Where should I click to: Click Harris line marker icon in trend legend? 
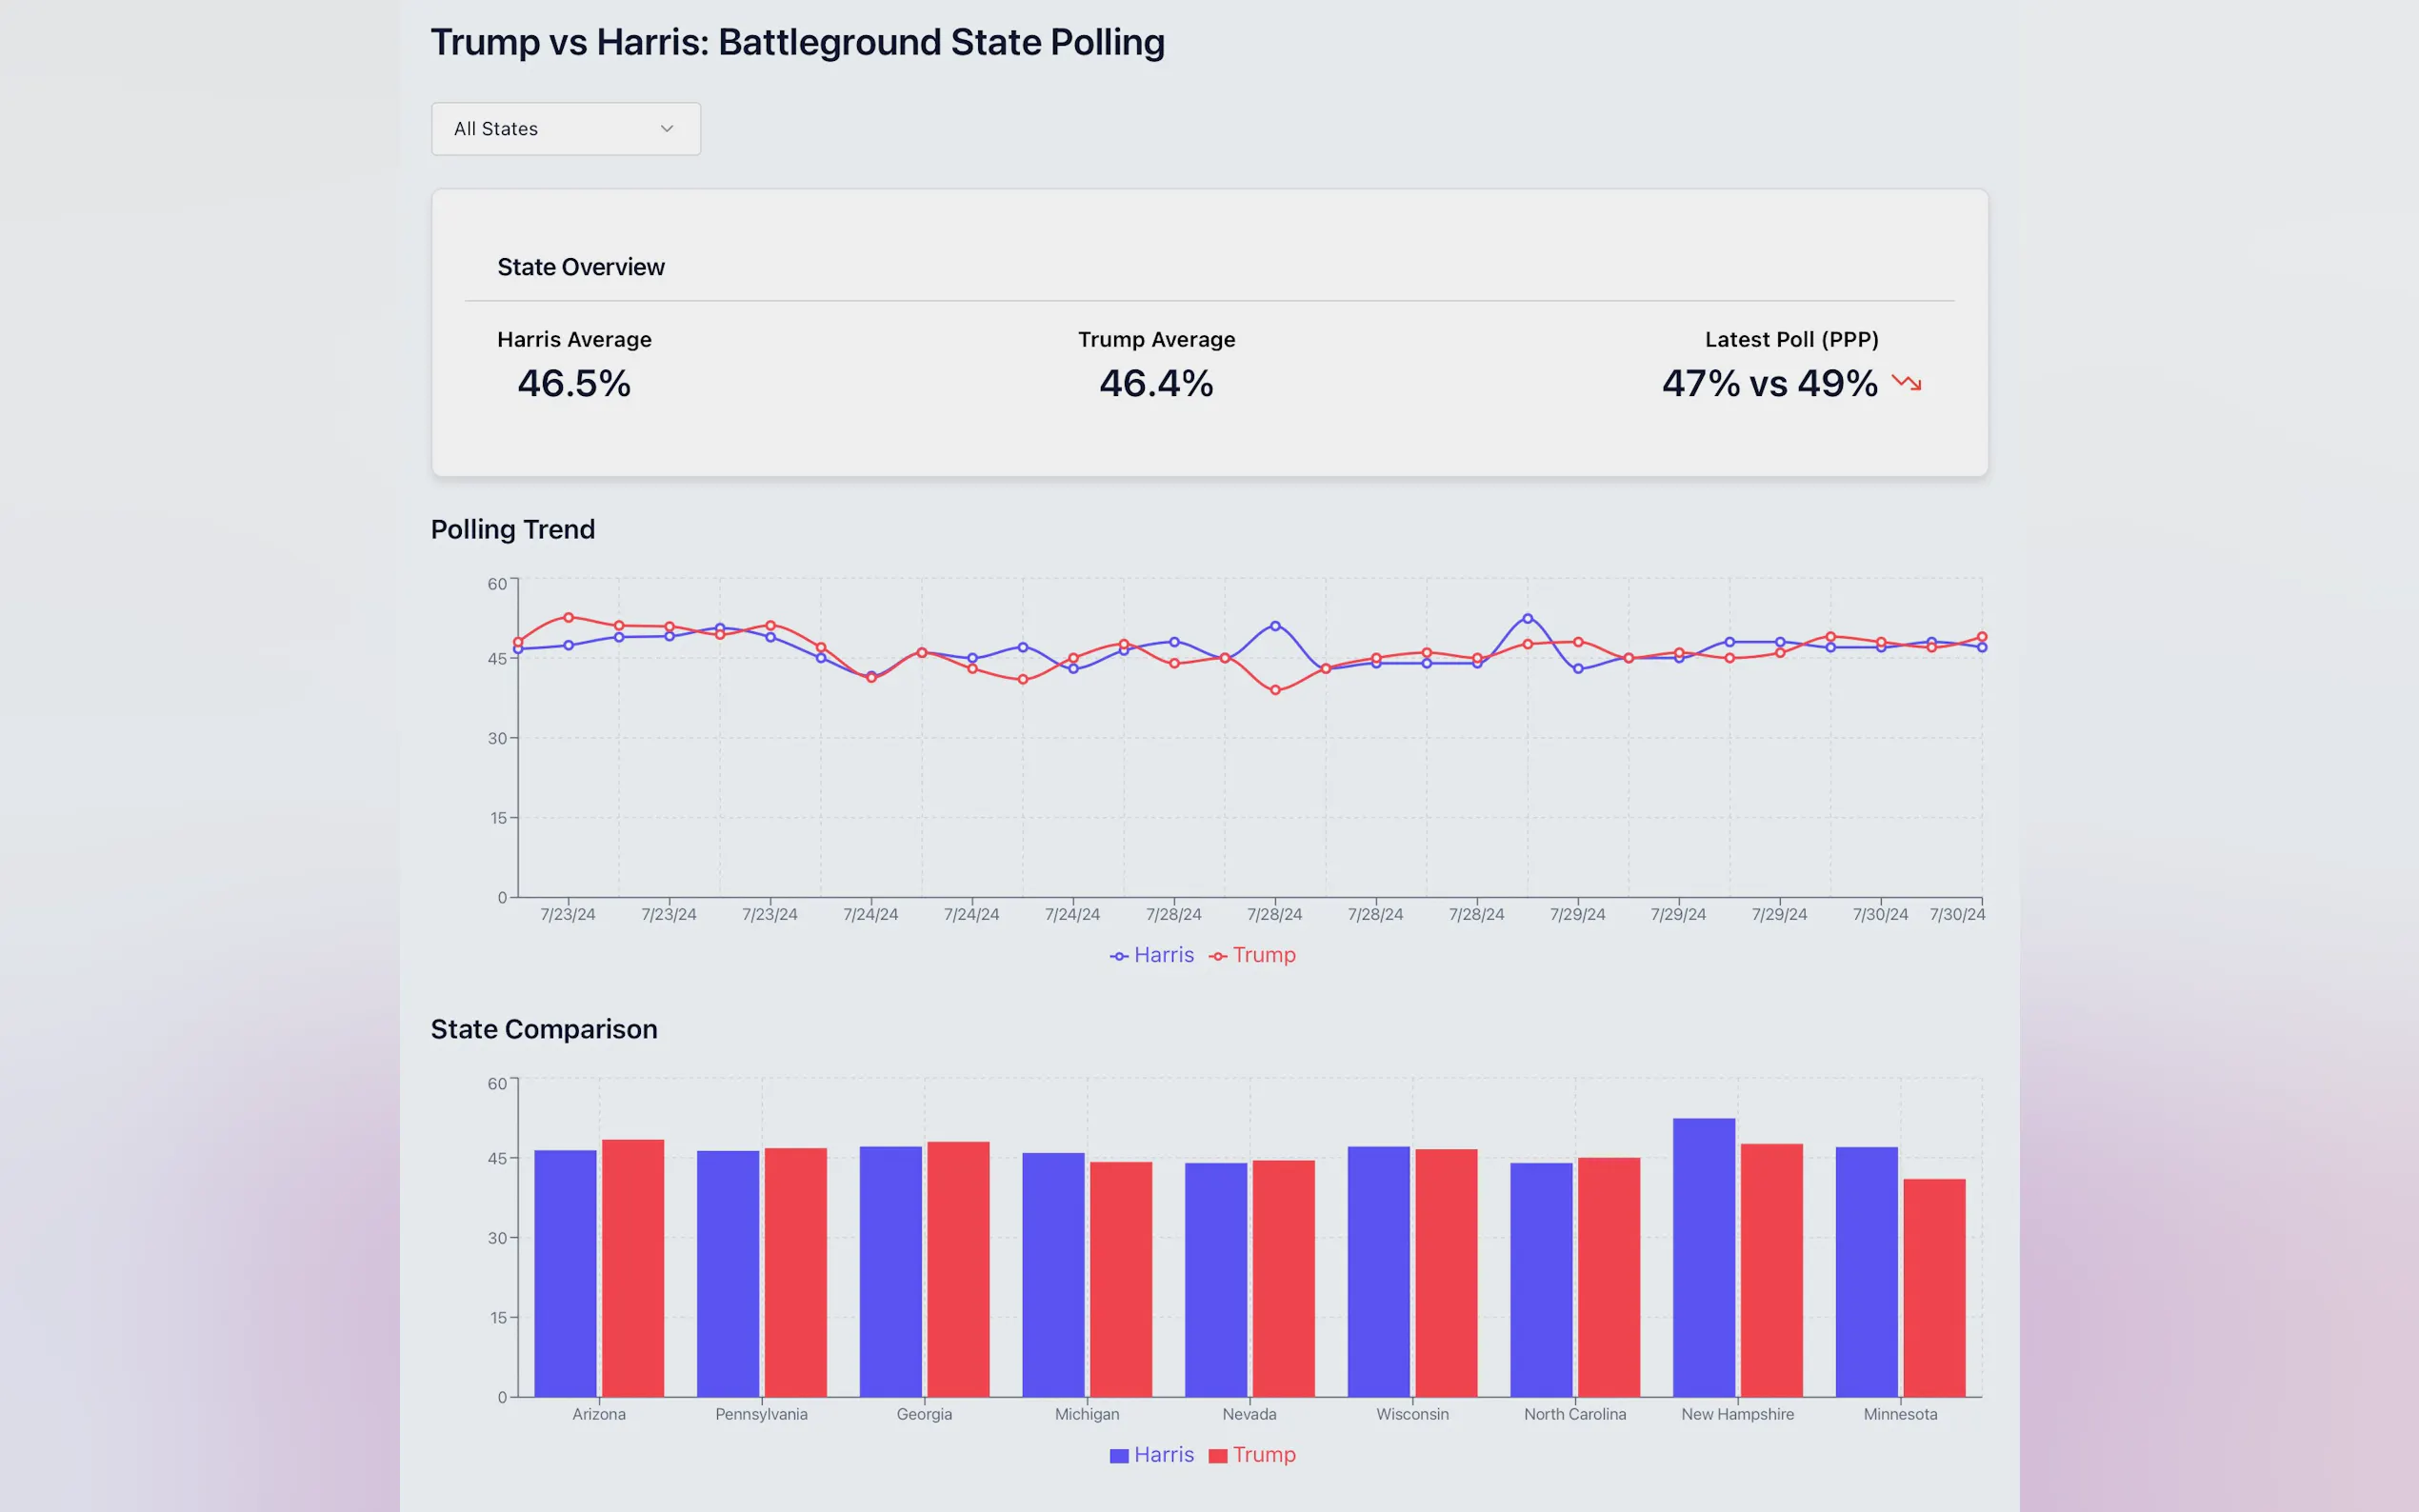click(x=1119, y=957)
